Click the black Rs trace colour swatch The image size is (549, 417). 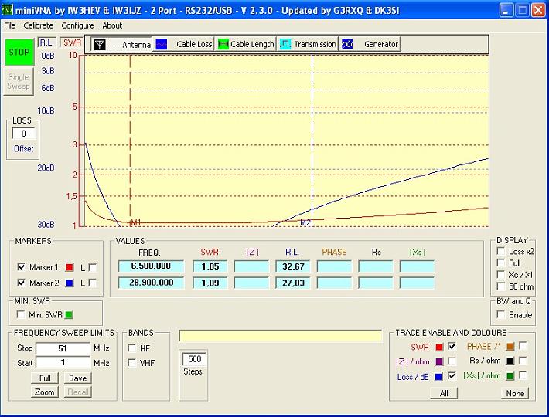tap(510, 361)
